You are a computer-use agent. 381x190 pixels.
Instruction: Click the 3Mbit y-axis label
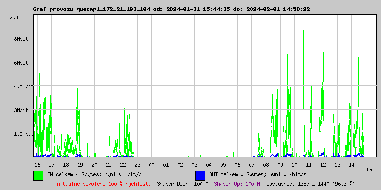(21, 110)
